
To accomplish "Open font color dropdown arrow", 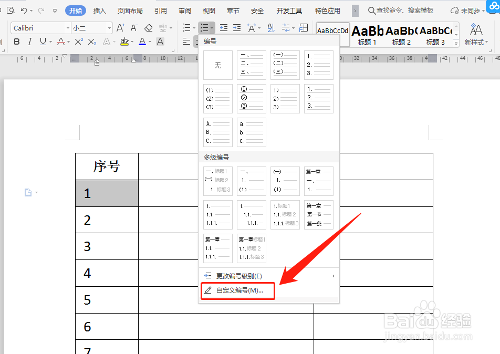I will point(150,42).
